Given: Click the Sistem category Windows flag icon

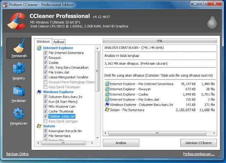Looking at the screenshot, I should [39, 126].
